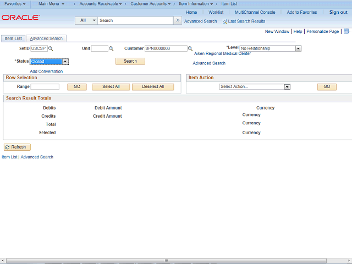Click the page layout icon beside Personalize Page
Screen dimensions: 352x264
click(346, 31)
